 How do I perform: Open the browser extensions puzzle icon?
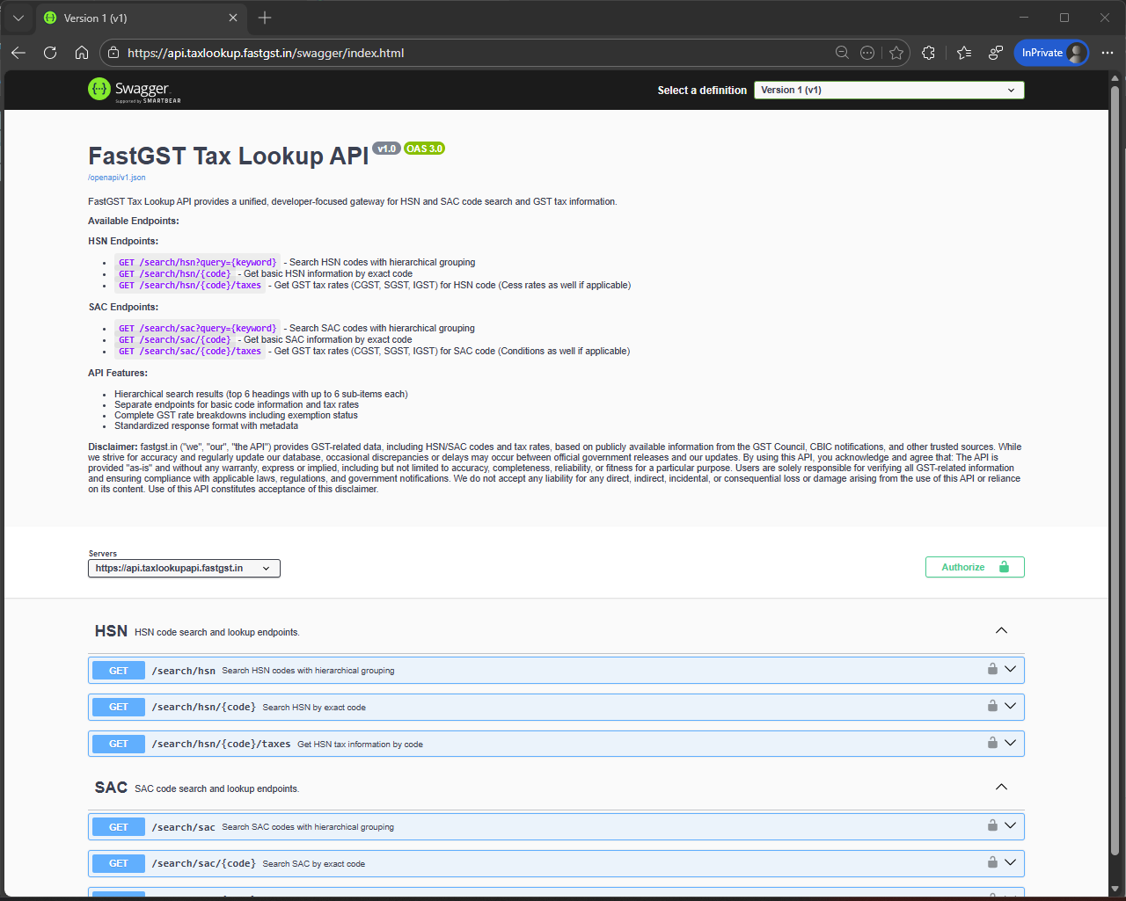[x=928, y=53]
